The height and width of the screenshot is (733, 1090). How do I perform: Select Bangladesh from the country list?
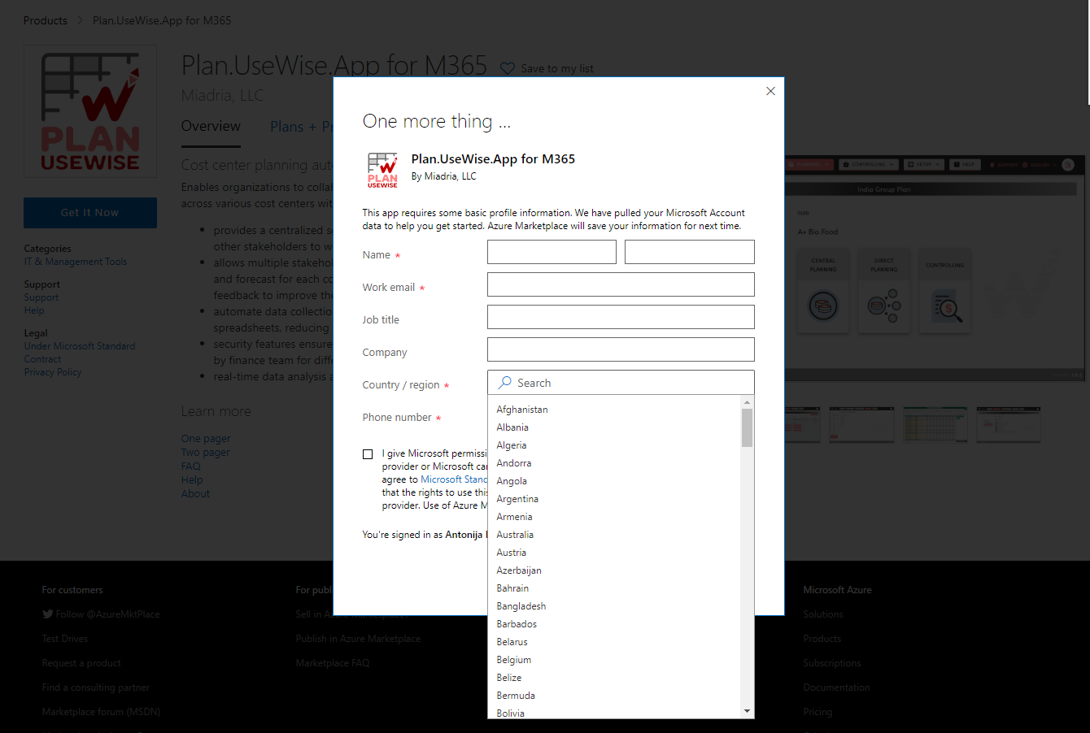click(x=614, y=606)
